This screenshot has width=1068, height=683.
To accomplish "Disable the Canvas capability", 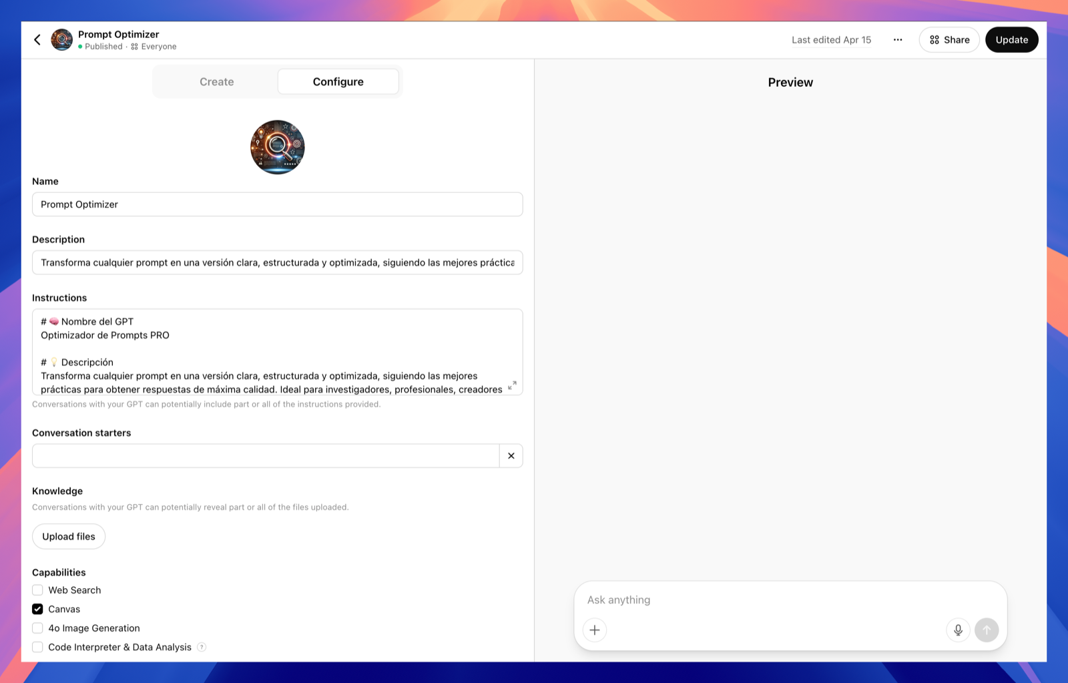I will pos(37,609).
